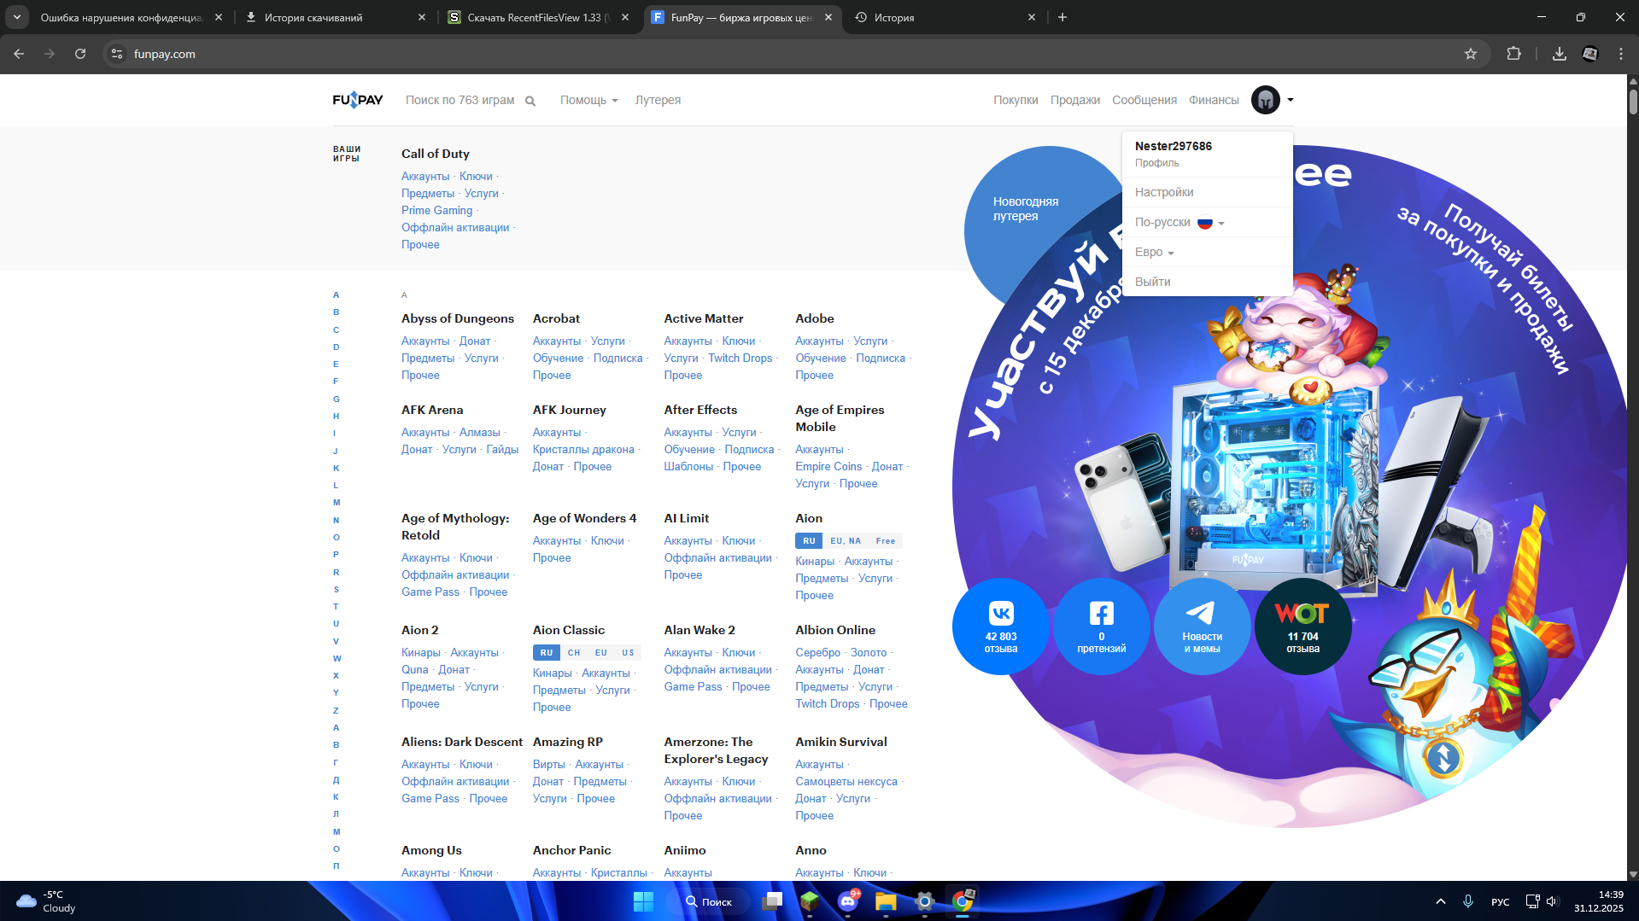This screenshot has height=921, width=1639.
Task: Open the Facebook claims circle
Action: click(1101, 627)
